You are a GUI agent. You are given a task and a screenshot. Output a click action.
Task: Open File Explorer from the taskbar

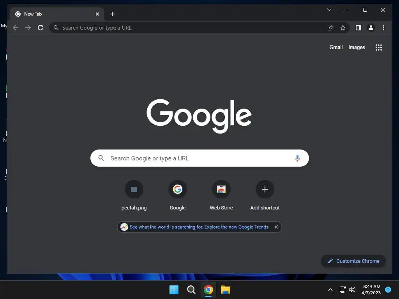(x=226, y=290)
